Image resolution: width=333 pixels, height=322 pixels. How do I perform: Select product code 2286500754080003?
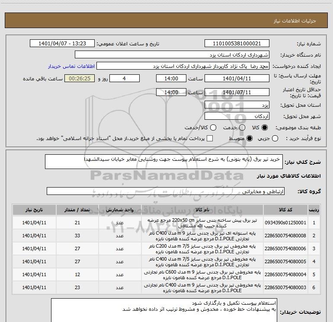point(285,287)
